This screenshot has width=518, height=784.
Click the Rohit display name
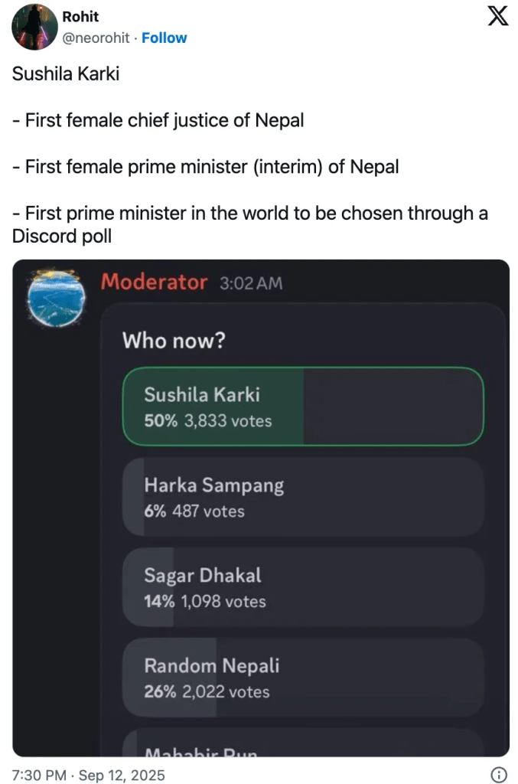(80, 17)
